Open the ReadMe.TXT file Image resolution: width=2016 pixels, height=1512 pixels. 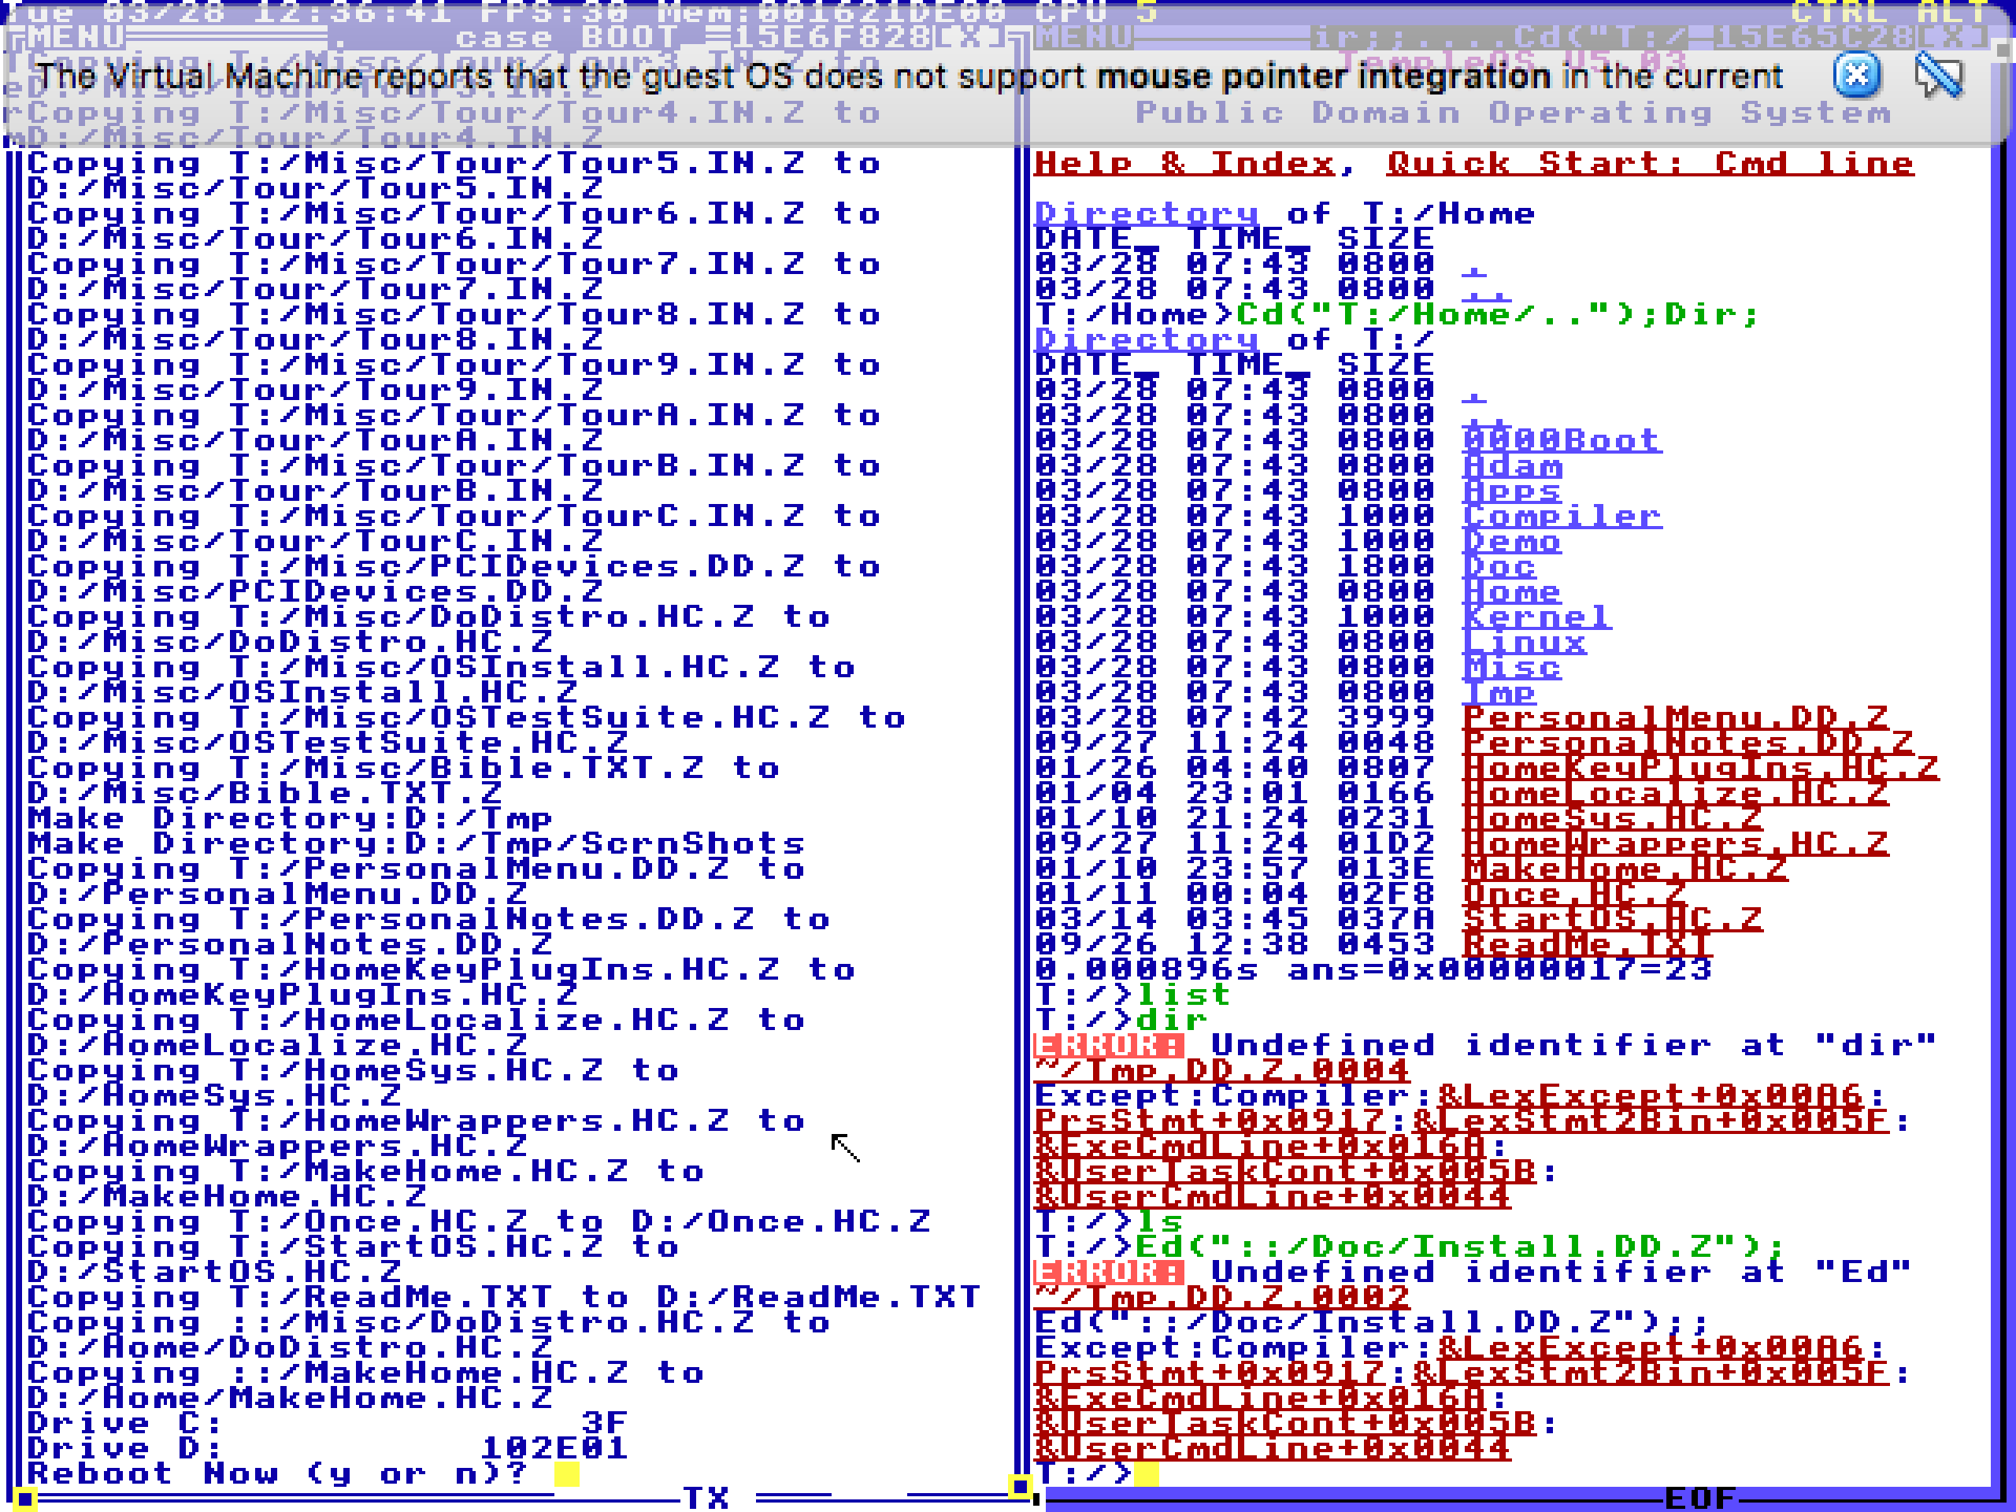coord(1587,944)
